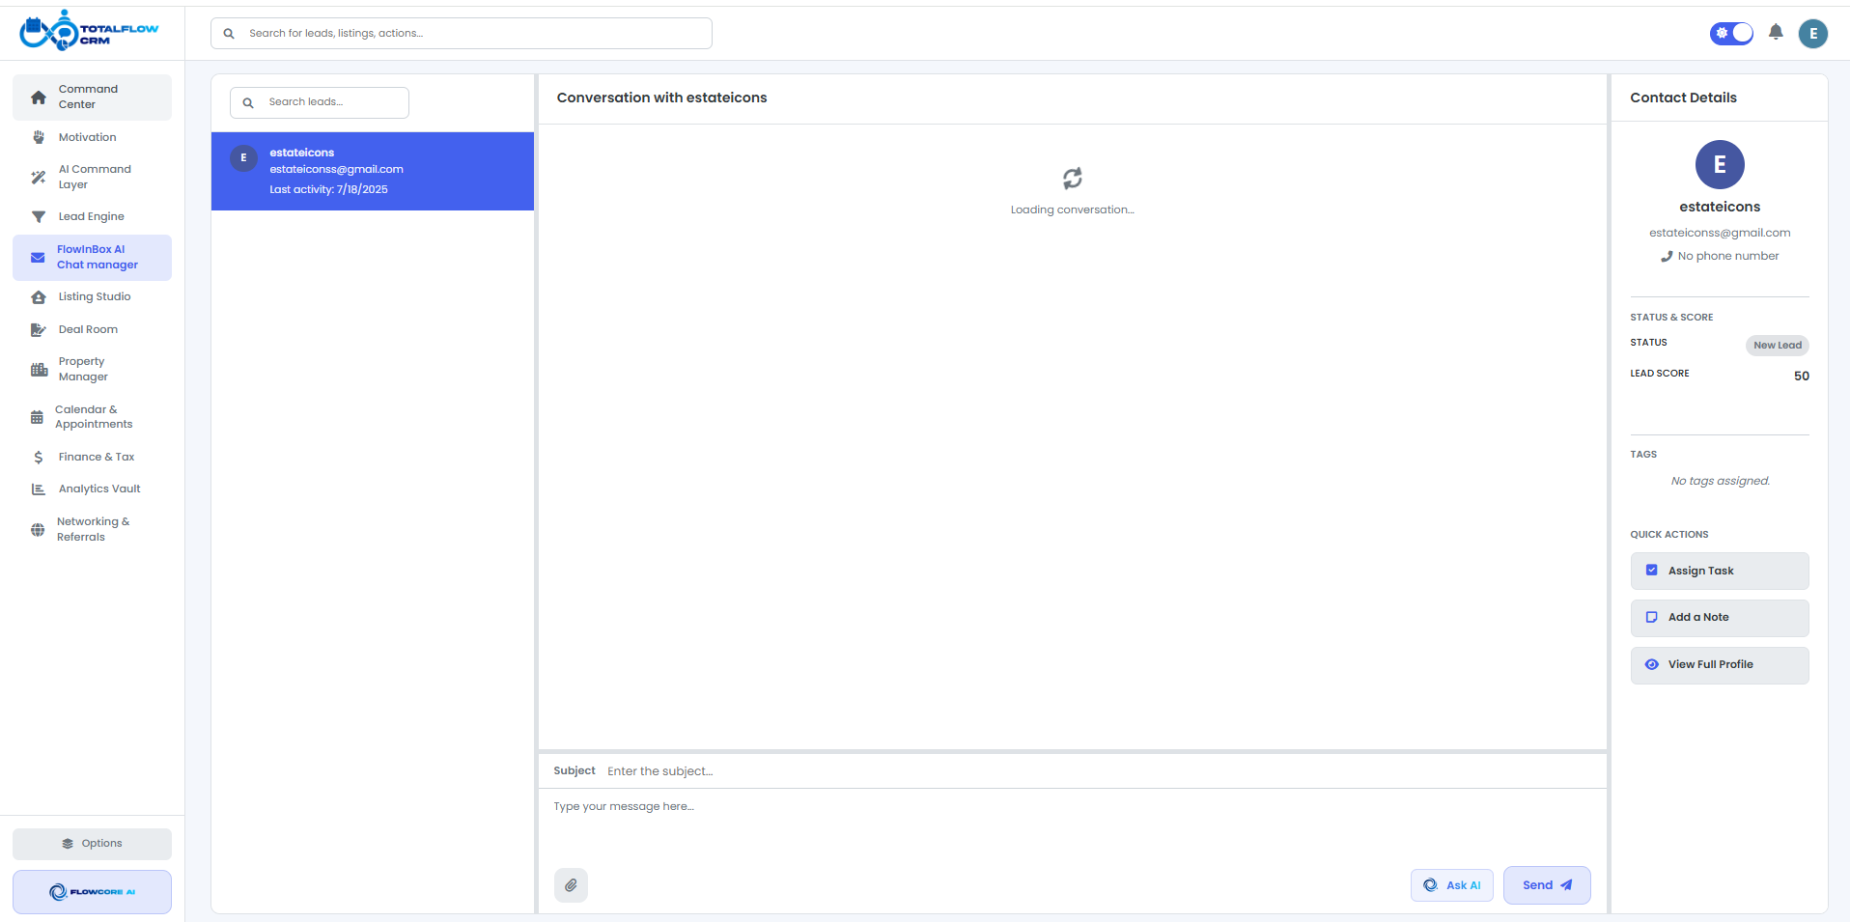Click the AI Command Layer wand icon
This screenshot has width=1850, height=922.
[39, 177]
